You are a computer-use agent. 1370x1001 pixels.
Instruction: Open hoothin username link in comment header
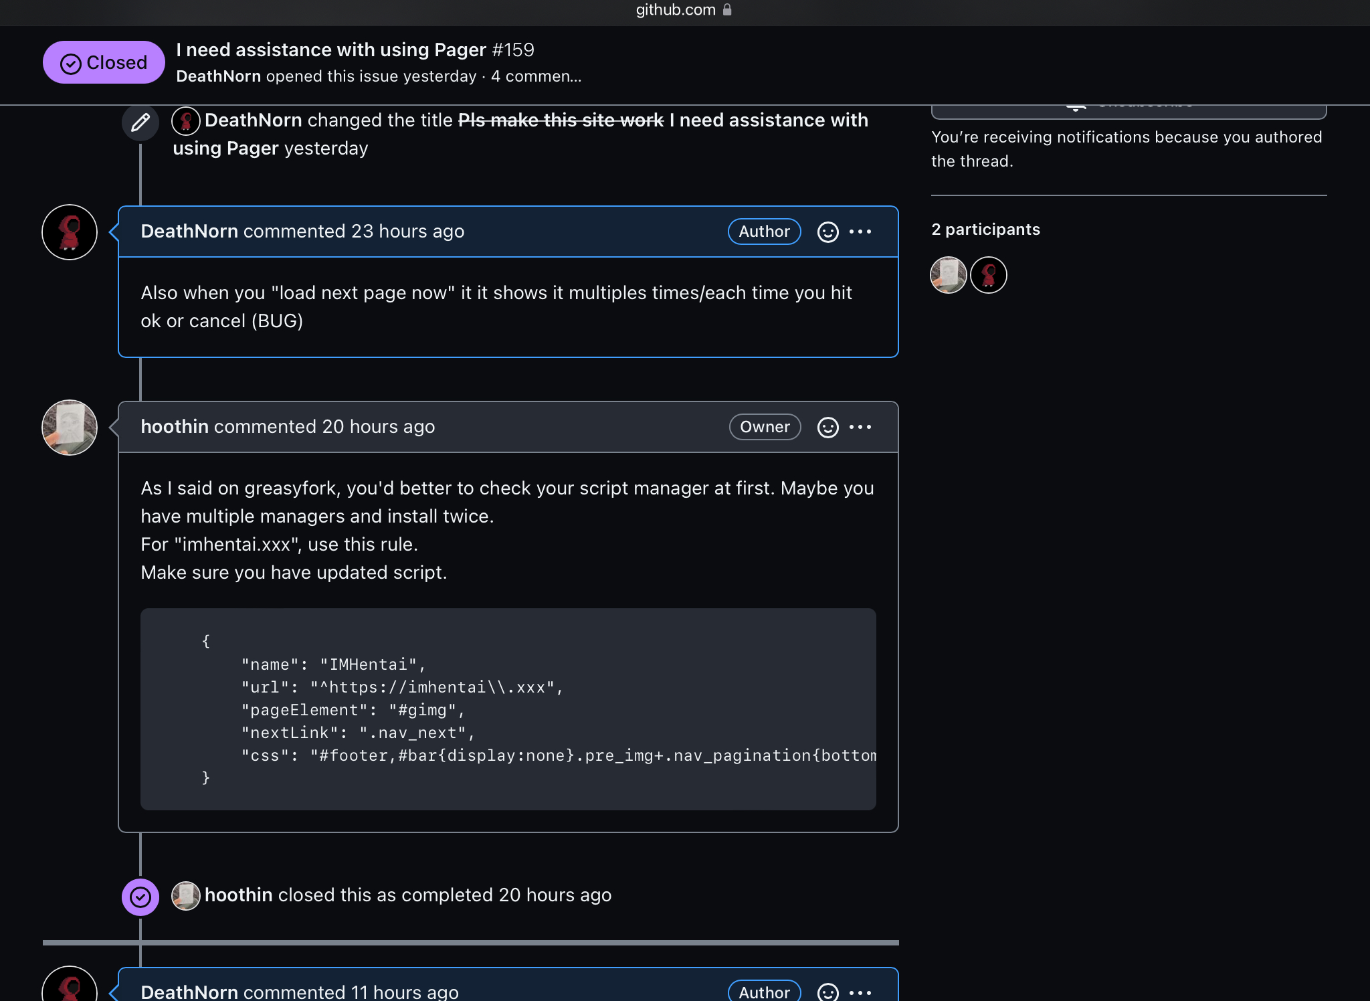click(x=175, y=427)
